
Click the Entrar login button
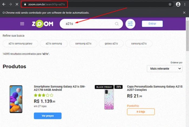coord(152,24)
